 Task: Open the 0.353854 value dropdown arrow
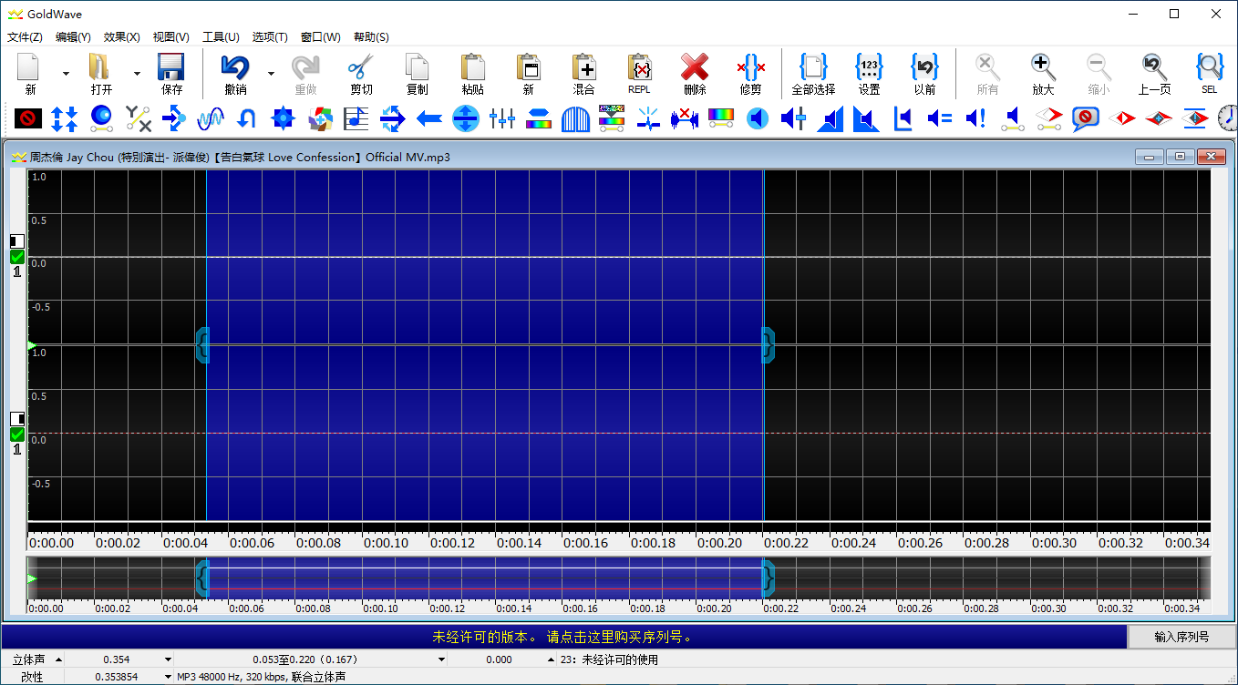tap(168, 677)
